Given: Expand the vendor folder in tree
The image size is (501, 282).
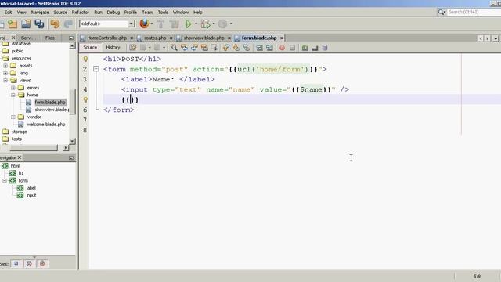Looking at the screenshot, I should (x=13, y=117).
